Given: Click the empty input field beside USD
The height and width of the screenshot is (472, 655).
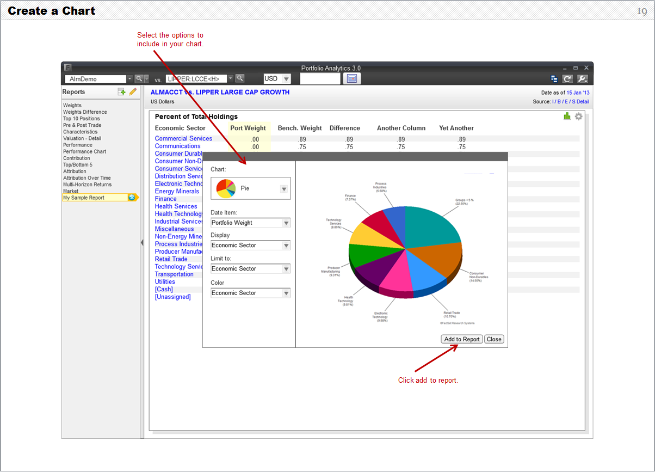Looking at the screenshot, I should tap(320, 79).
